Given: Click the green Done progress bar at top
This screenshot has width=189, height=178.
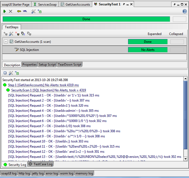Looking at the screenshot, I should 86,19.
